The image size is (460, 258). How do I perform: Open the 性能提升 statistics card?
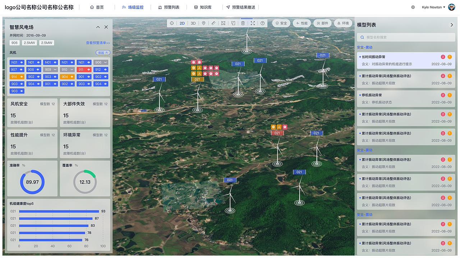(x=32, y=144)
